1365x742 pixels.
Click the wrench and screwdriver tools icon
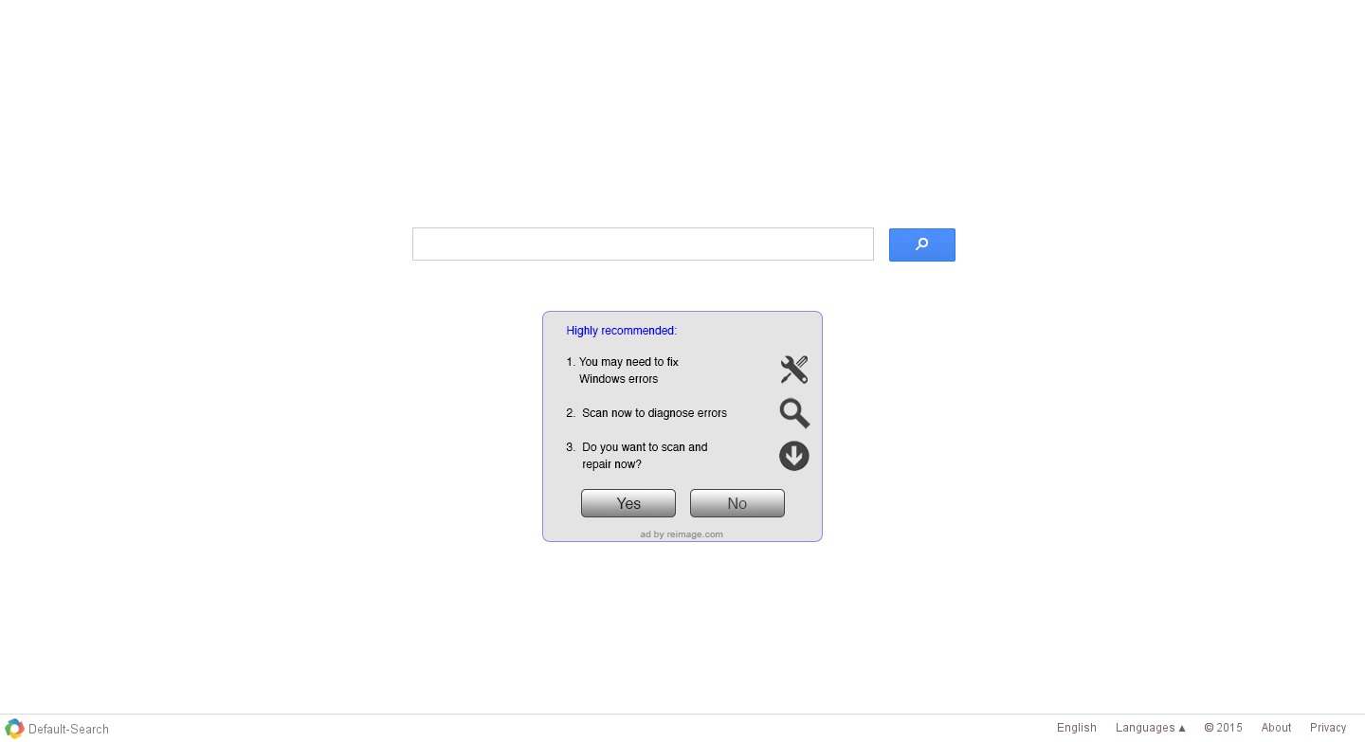point(794,370)
